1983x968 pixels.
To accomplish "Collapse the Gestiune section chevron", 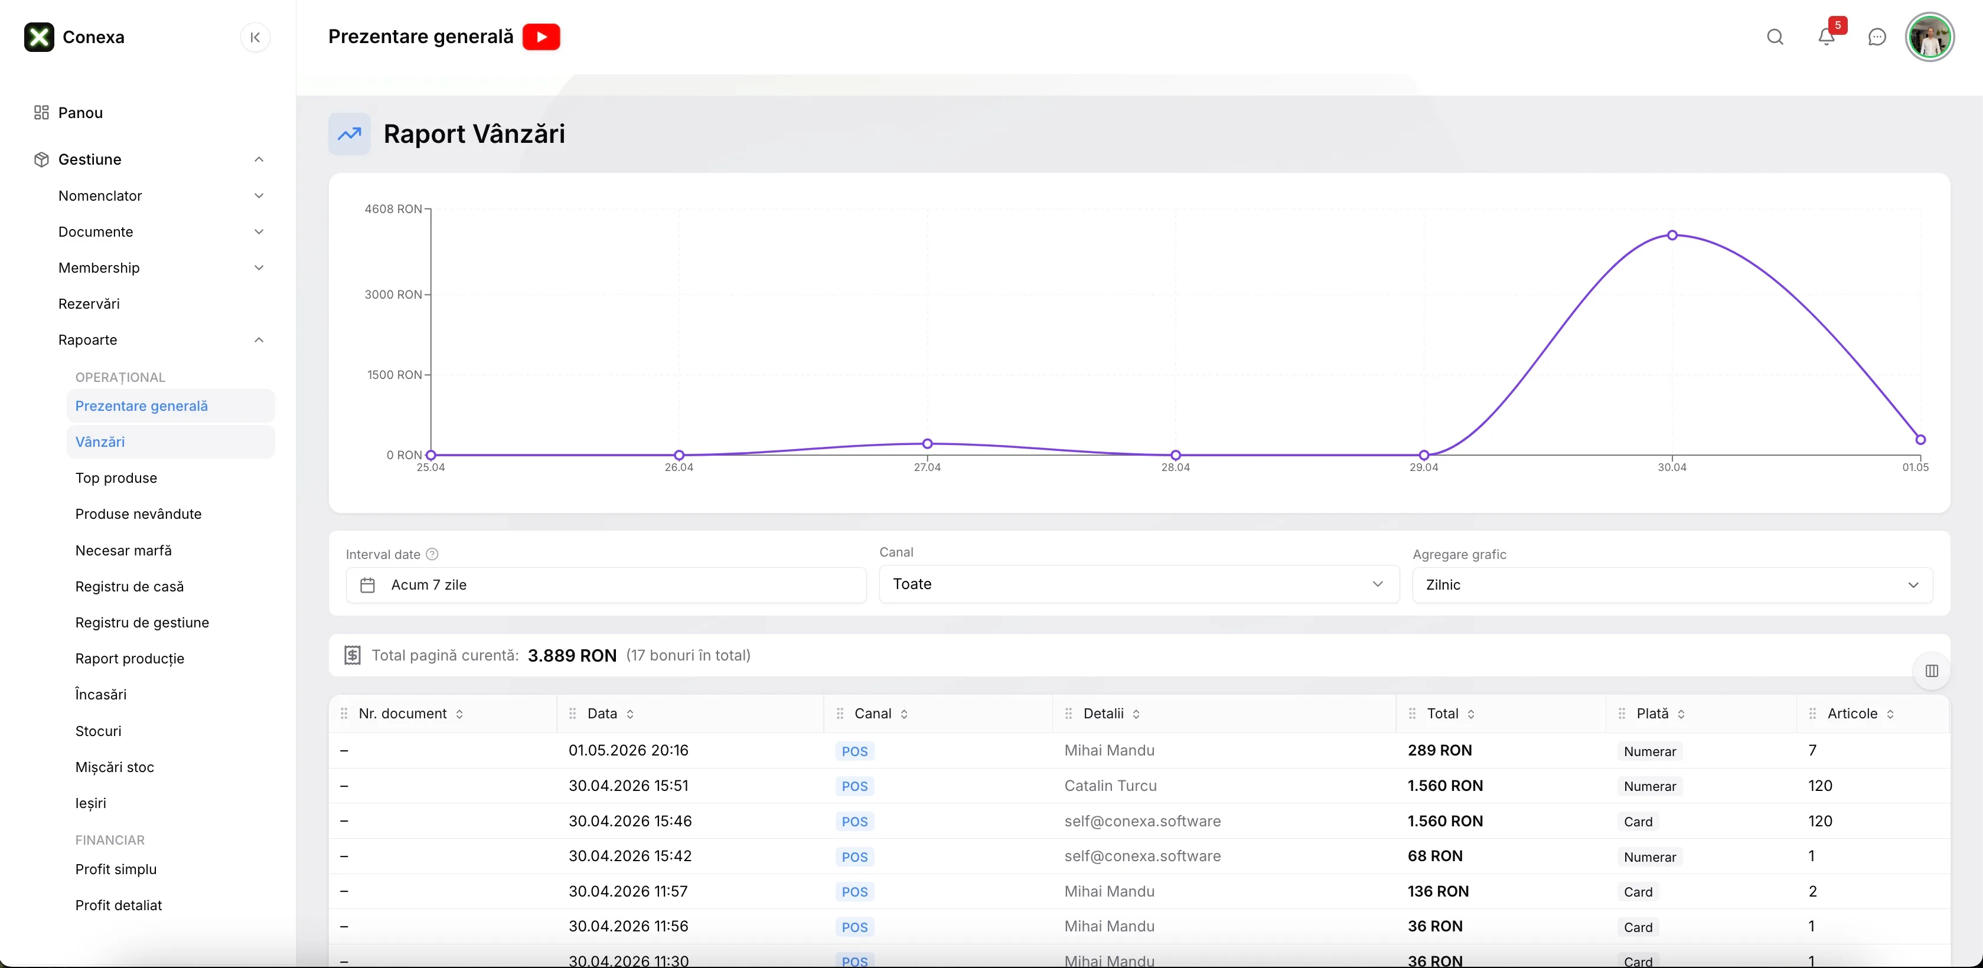I will 259,159.
